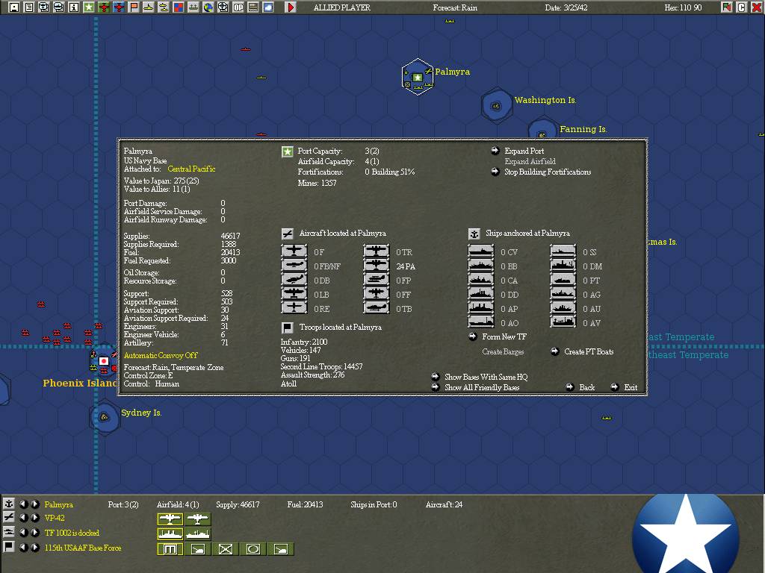Click the Phoenix Islands Japanese base marker
This screenshot has width=765, height=573.
[x=103, y=361]
